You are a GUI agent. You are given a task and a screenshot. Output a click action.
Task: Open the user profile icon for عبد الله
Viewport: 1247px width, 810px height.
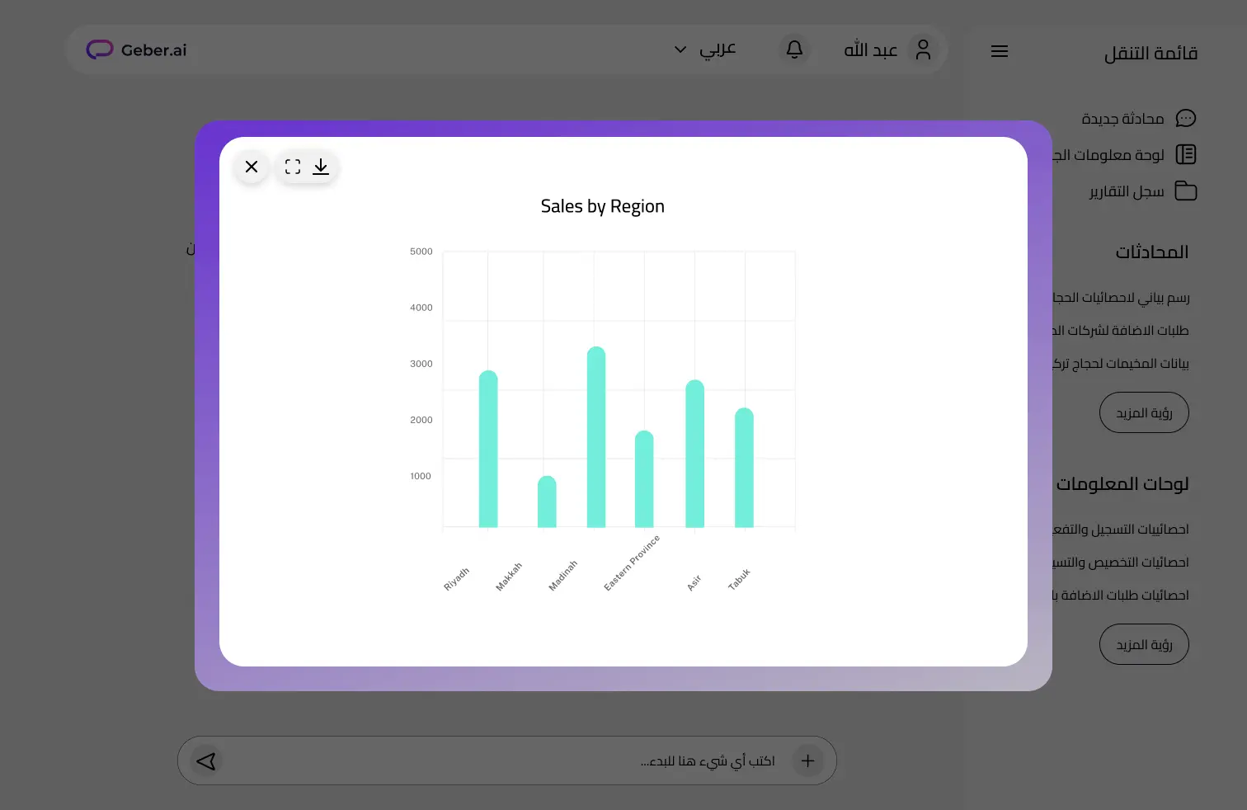point(923,48)
